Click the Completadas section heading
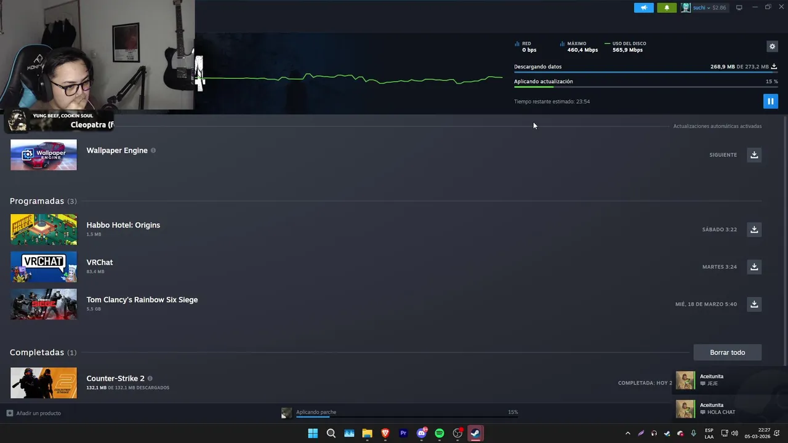The height and width of the screenshot is (443, 788). pyautogui.click(x=37, y=353)
